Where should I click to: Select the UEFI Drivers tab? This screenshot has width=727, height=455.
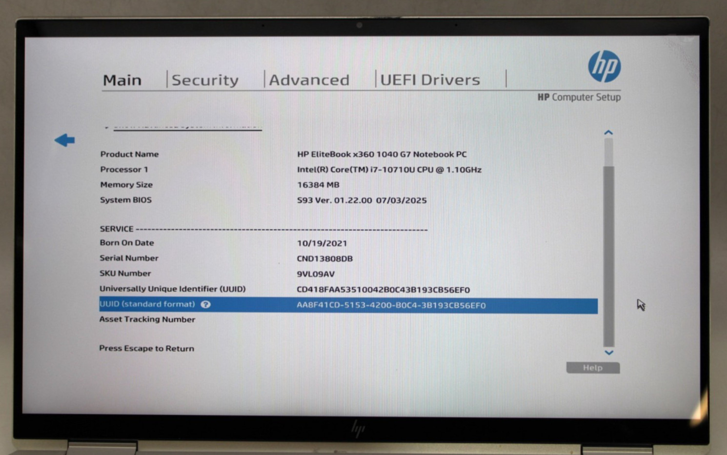click(430, 80)
